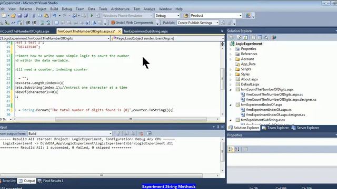Select frmExperimentIndexOf.aspx.cs file
The width and height of the screenshot is (337, 189).
[269, 110]
